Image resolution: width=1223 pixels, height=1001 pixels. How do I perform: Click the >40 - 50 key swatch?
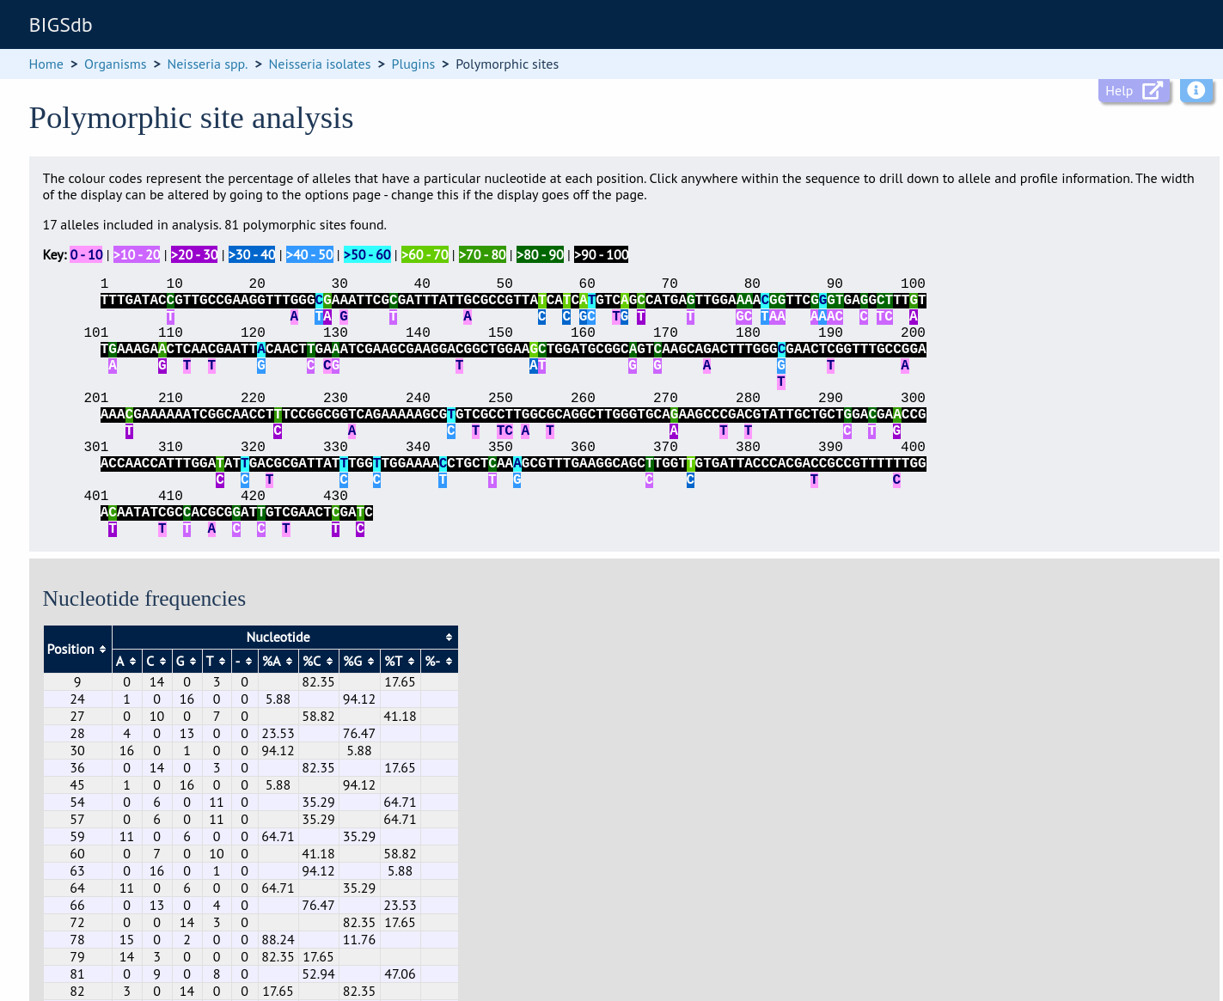click(309, 254)
